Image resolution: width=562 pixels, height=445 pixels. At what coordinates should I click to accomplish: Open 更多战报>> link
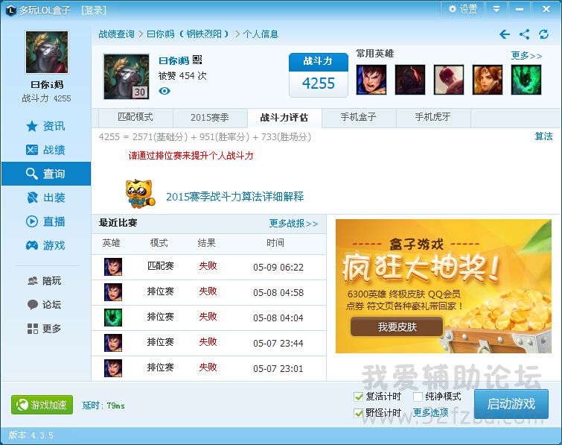pyautogui.click(x=293, y=224)
